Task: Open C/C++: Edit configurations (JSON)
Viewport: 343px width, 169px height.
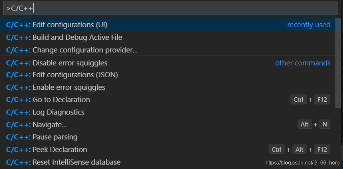Action: click(x=62, y=75)
